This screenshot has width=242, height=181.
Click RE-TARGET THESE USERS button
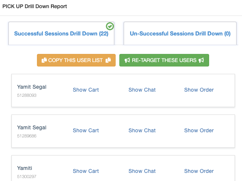click(164, 60)
